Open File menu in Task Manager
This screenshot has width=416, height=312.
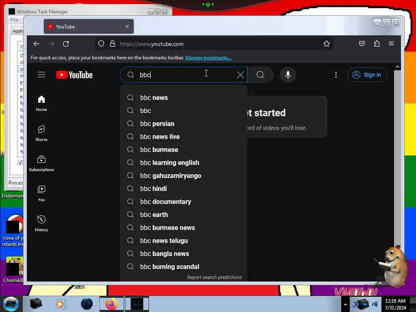coord(14,20)
